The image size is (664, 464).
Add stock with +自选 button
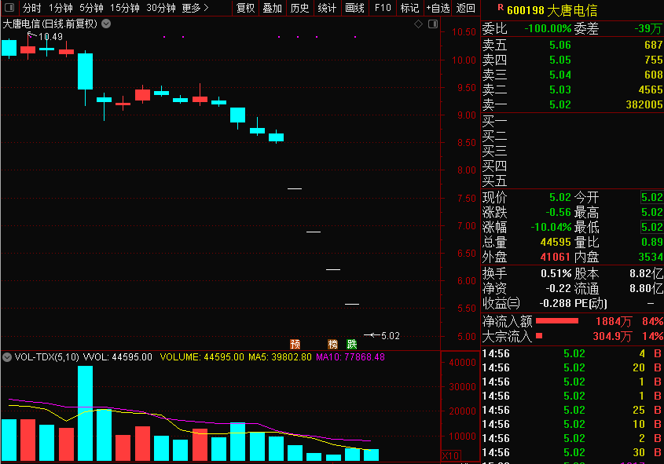click(438, 8)
